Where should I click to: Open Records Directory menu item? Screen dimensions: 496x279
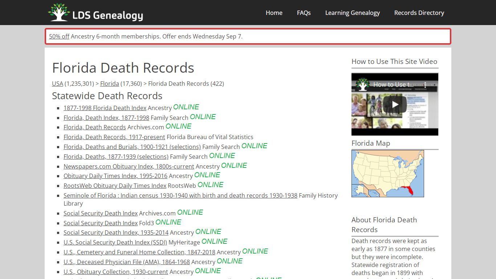419,13
